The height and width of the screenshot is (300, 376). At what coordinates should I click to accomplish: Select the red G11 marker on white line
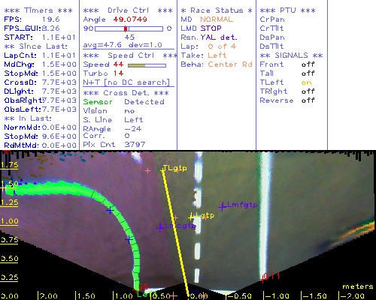262,279
